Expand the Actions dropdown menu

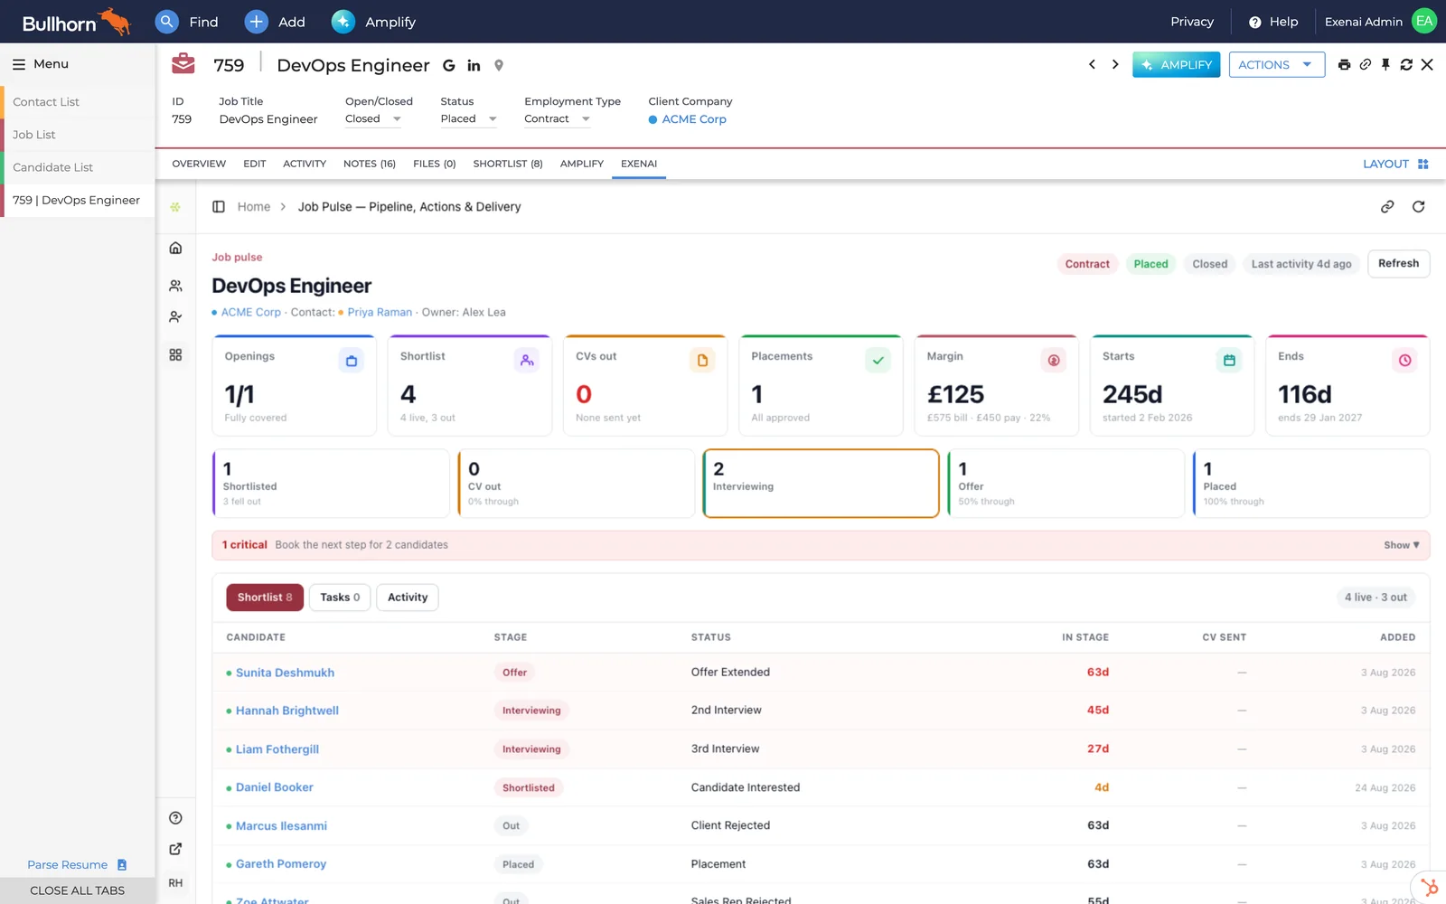pos(1277,65)
